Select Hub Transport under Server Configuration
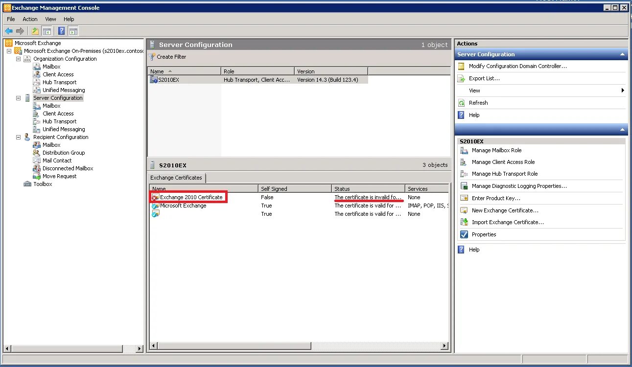 59,121
